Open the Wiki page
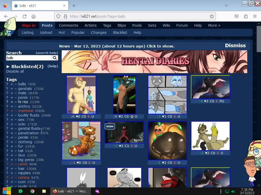261x195 pixels. 166,25
